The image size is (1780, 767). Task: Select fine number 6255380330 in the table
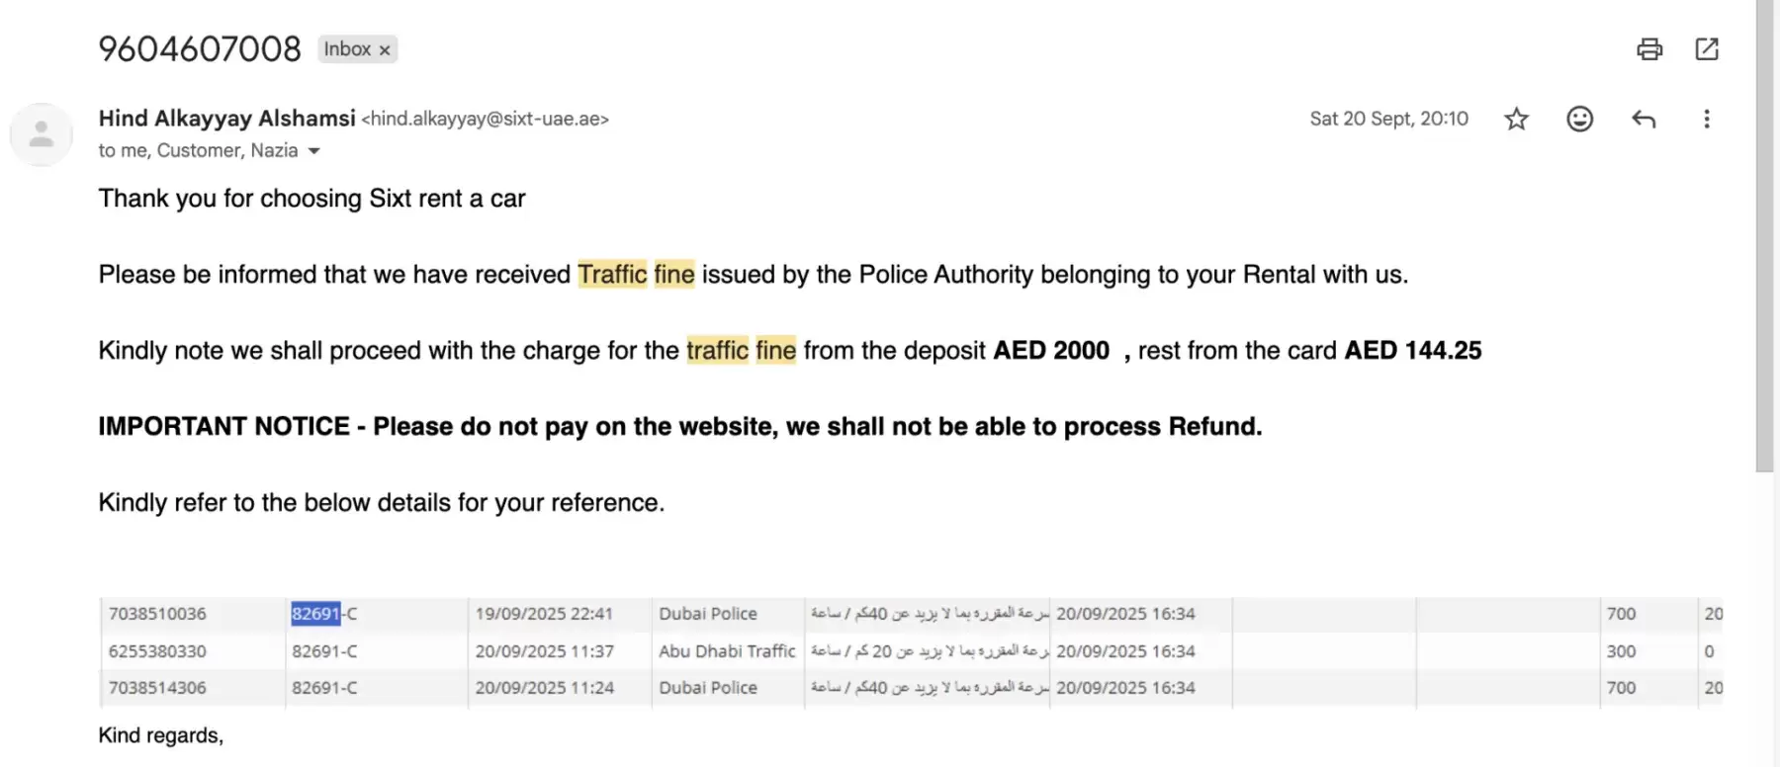click(157, 651)
